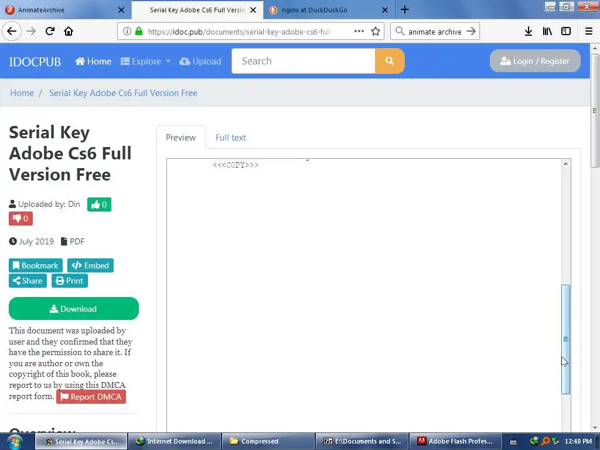Open the Firefox library icon
The height and width of the screenshot is (450, 600).
[547, 32]
